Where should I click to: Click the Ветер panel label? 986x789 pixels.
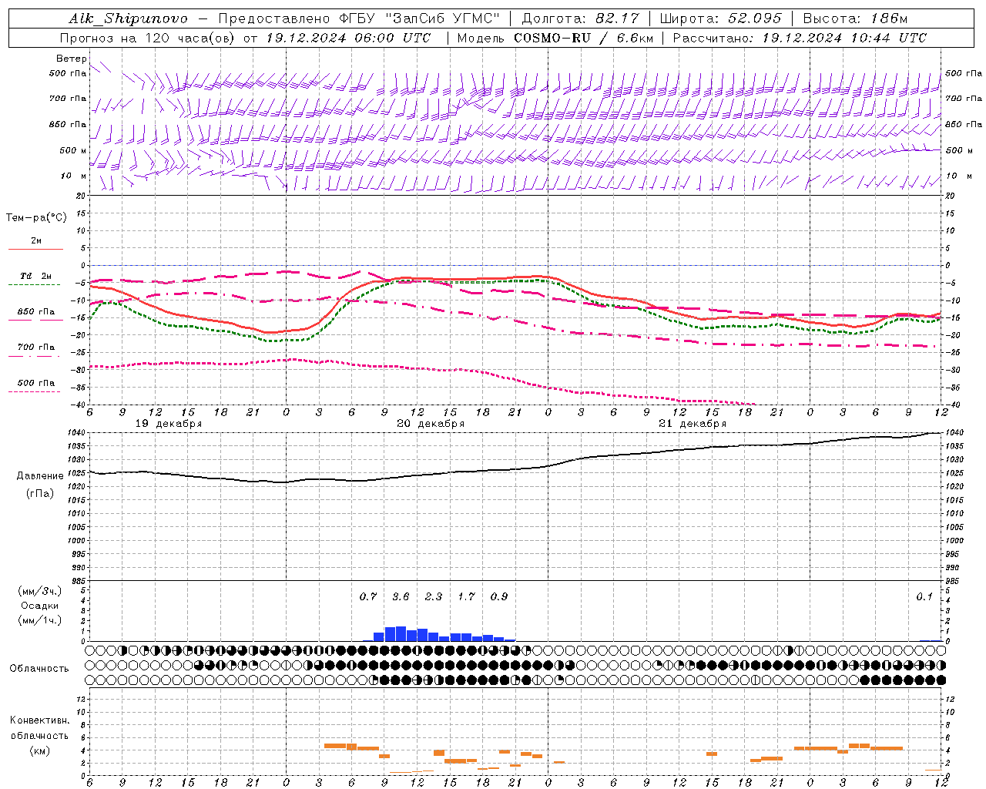pos(72,59)
